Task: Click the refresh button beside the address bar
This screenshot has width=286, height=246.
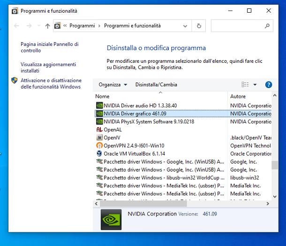Action: (199, 26)
